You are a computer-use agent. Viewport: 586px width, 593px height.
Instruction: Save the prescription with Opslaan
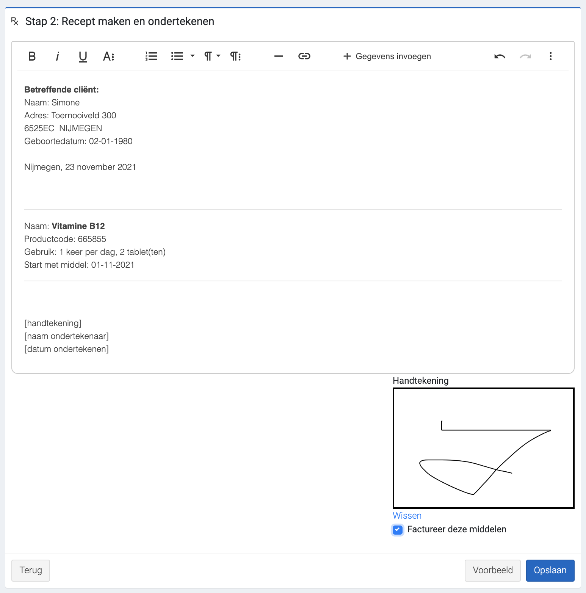[550, 570]
